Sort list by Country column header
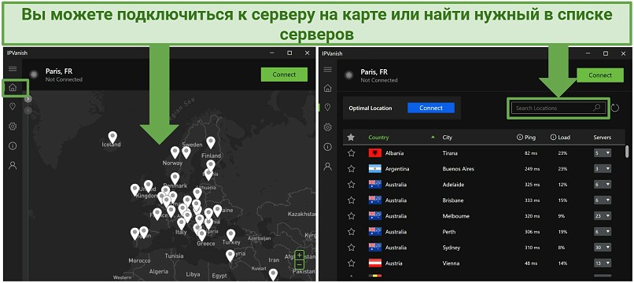This screenshot has height=283, width=634. [378, 138]
